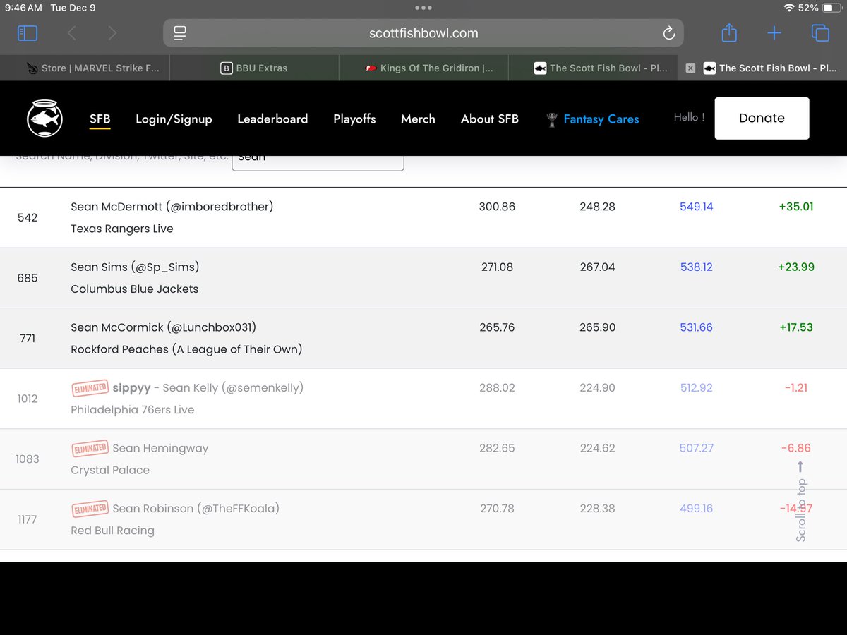The height and width of the screenshot is (635, 847).
Task: Click the ELIMINATED stamp next to Sean Robinson
Action: point(90,508)
